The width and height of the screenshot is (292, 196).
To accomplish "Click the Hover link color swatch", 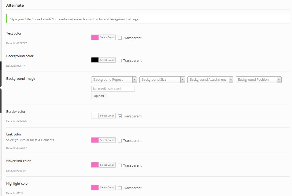I will [x=95, y=165].
